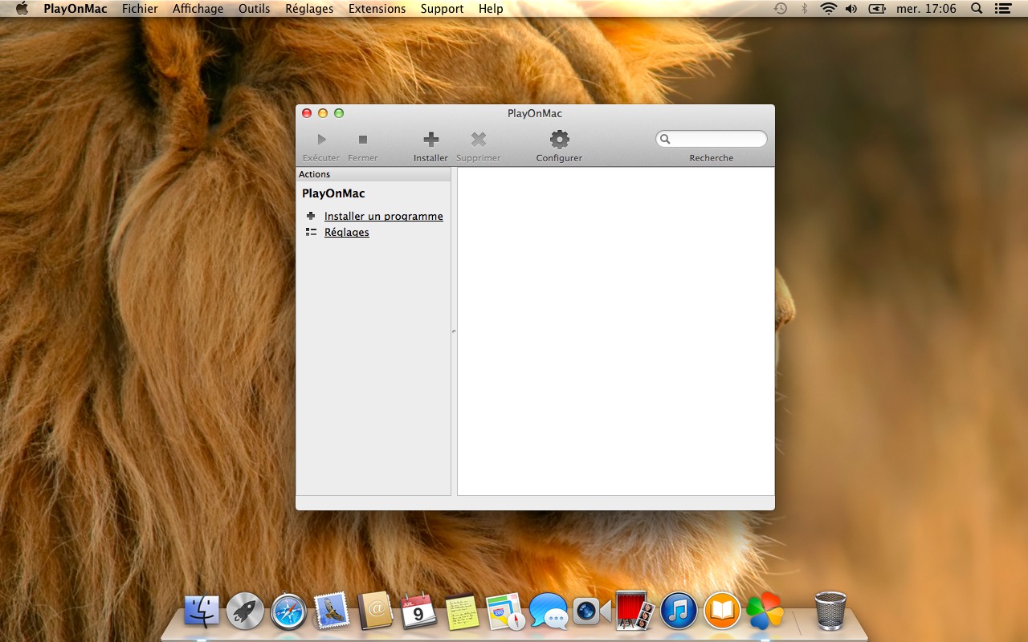Click the Spotlight magnifier in menu bar
Image resolution: width=1028 pixels, height=642 pixels.
(x=977, y=9)
